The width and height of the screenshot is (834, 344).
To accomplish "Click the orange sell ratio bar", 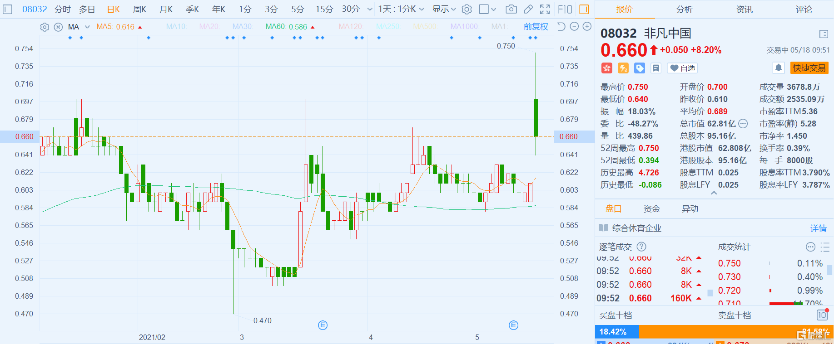I will [736, 332].
